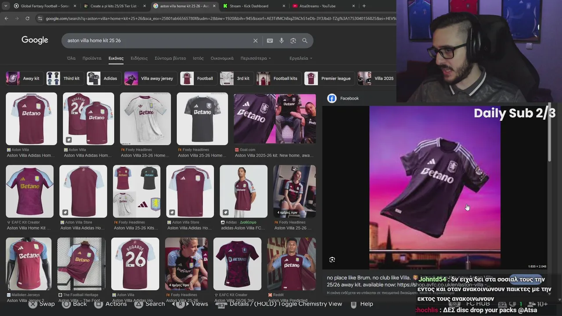Viewport: 562px width, 316px height.
Task: Open the Facebook source in preview panel
Action: [343, 98]
